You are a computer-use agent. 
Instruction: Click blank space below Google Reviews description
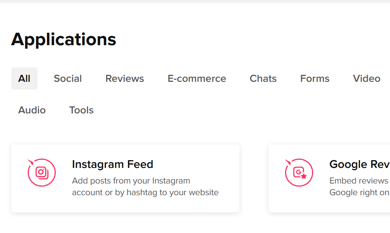[351, 205]
